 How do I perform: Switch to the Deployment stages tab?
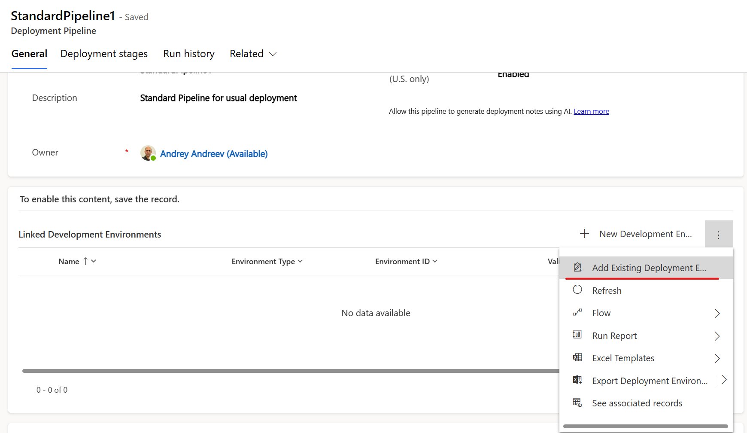104,54
